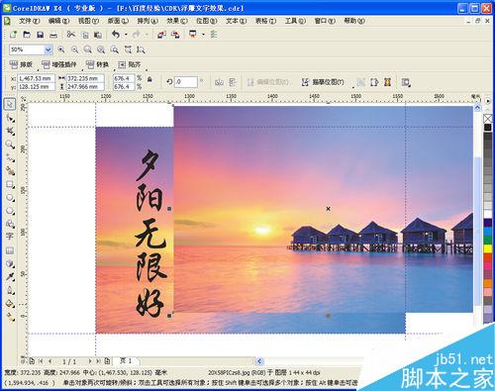Open the 文本(T) menu

(x=237, y=21)
